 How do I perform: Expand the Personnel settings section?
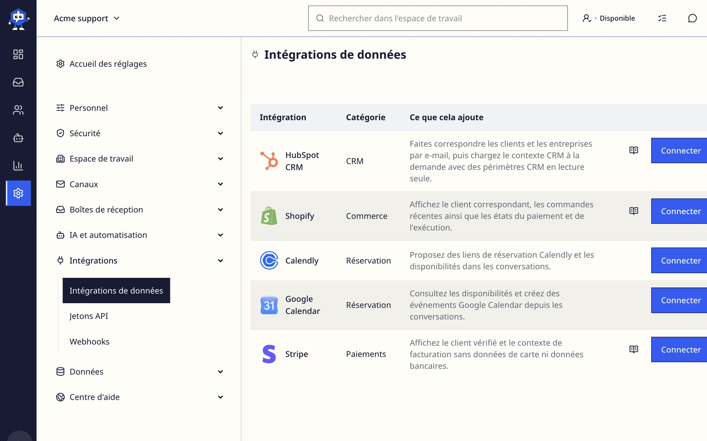click(x=139, y=108)
